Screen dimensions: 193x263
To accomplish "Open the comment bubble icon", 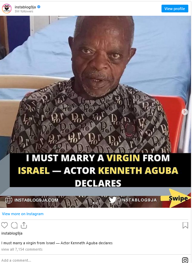I will coord(14,225).
